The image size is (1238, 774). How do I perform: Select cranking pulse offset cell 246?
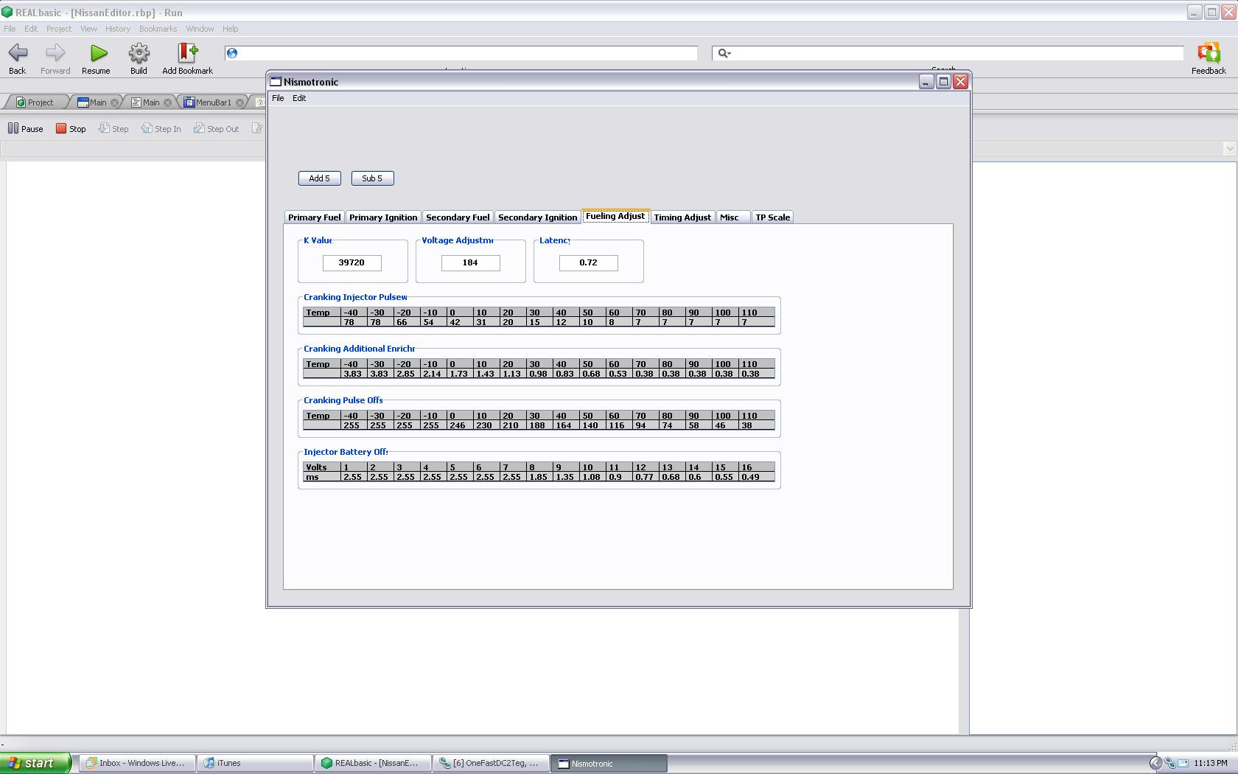point(460,425)
